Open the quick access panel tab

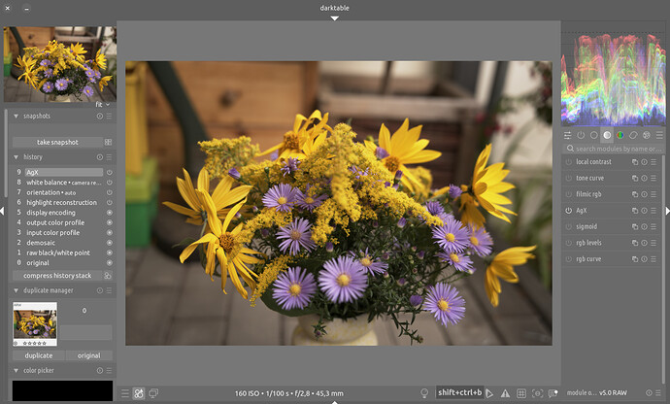567,136
